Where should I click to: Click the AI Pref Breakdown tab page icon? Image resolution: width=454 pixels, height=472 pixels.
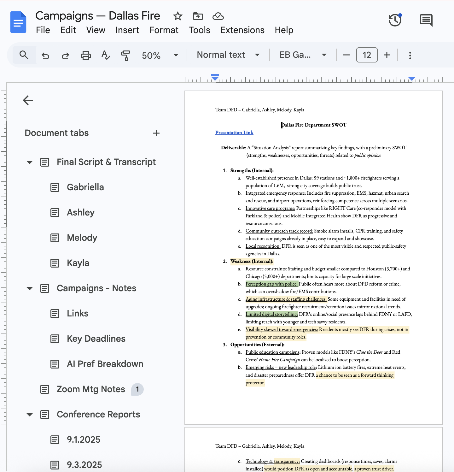pyautogui.click(x=55, y=364)
